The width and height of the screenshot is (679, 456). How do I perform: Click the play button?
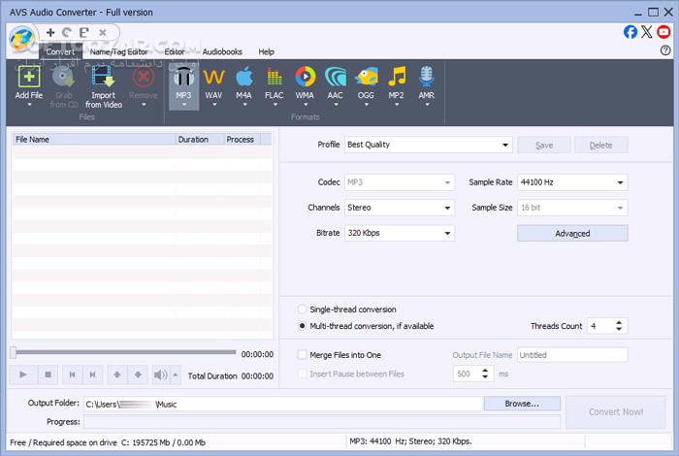[x=23, y=375]
